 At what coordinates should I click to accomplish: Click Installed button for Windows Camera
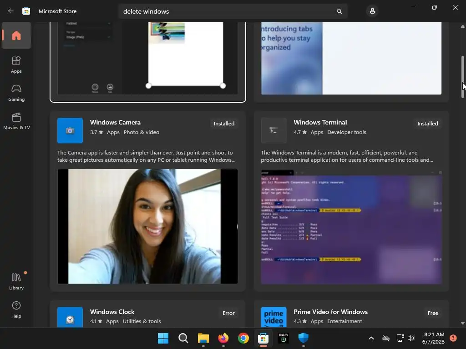click(x=224, y=124)
